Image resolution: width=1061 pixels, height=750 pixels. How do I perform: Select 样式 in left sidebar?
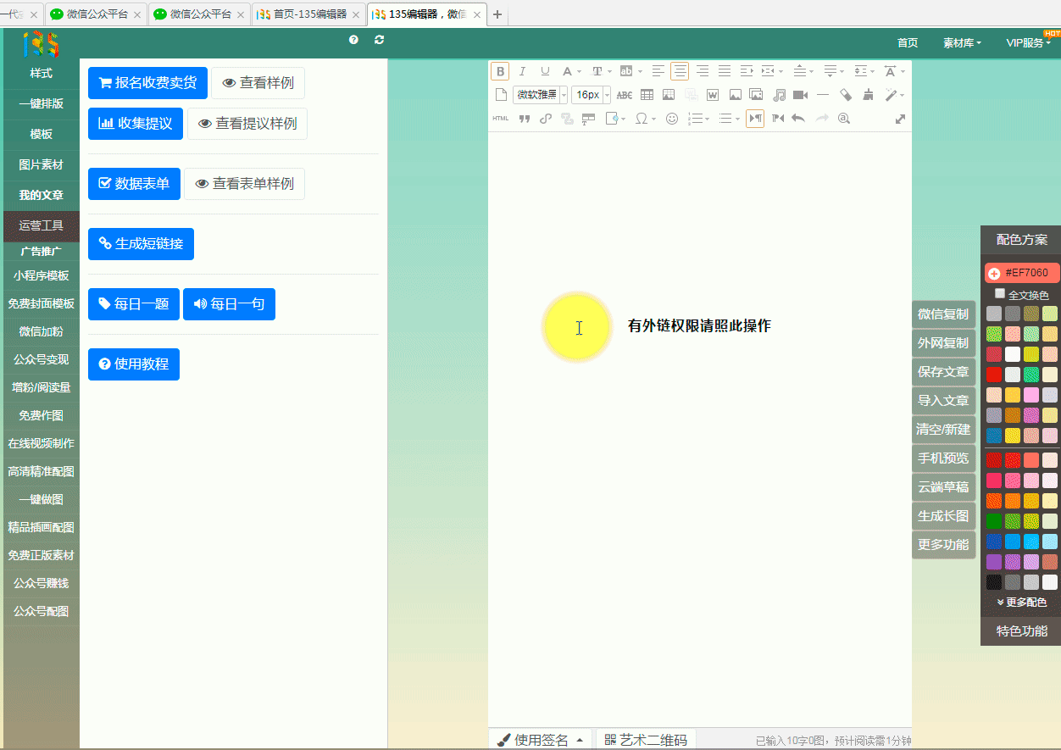[41, 73]
